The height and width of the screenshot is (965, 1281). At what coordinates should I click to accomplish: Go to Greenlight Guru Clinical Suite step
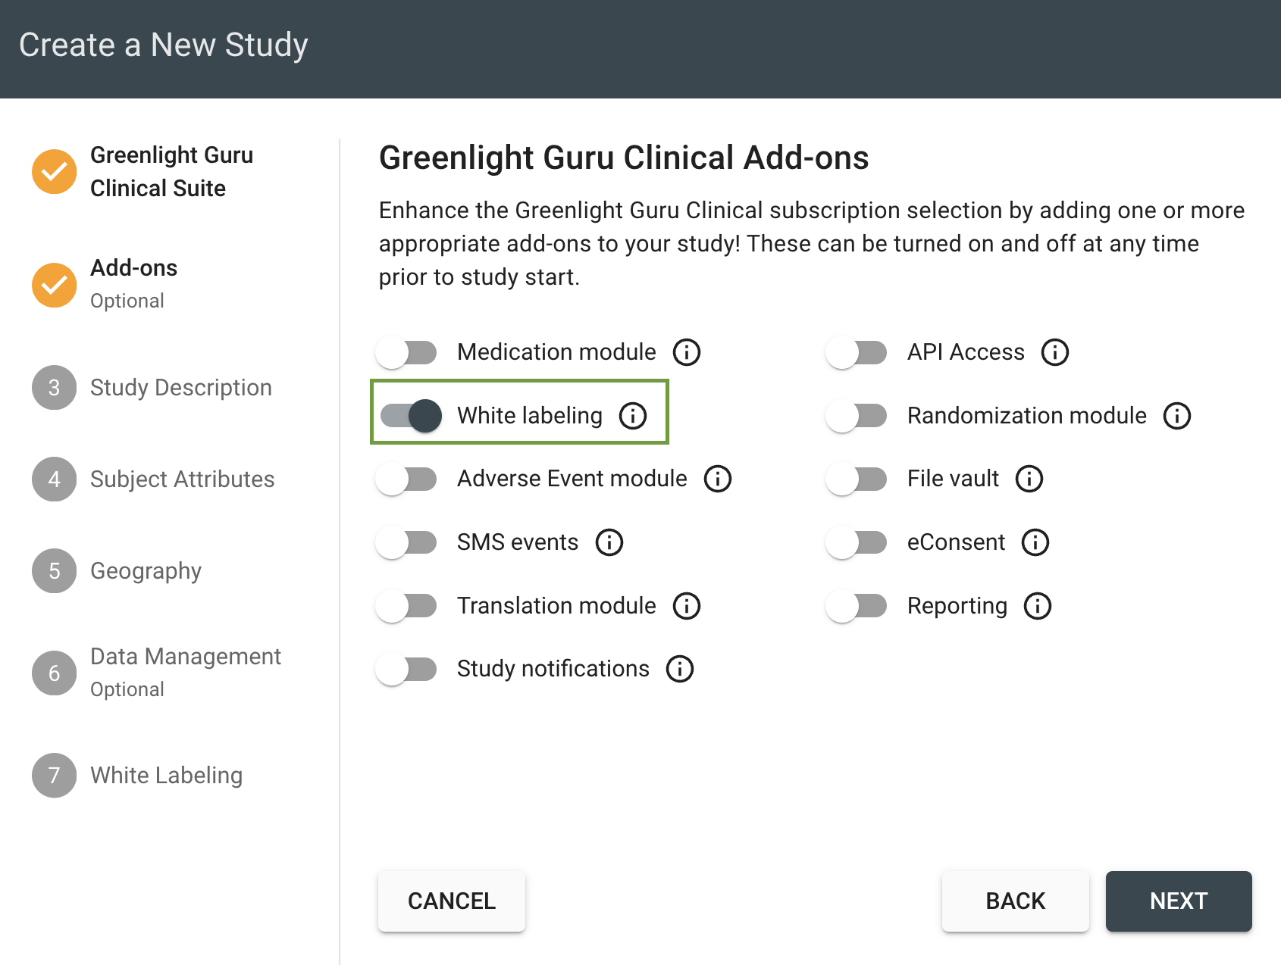[x=172, y=171]
